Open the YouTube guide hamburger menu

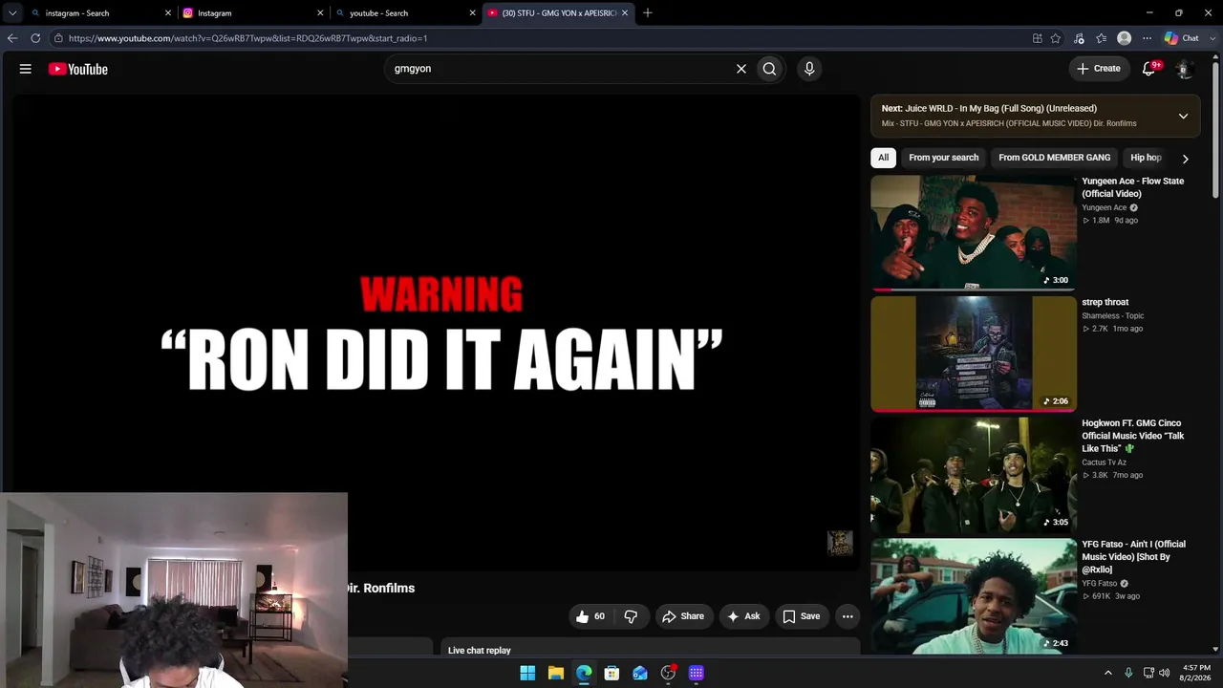pyautogui.click(x=26, y=69)
